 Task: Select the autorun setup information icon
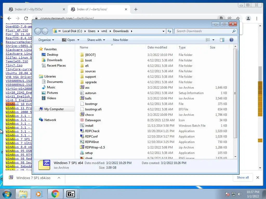point(82,93)
